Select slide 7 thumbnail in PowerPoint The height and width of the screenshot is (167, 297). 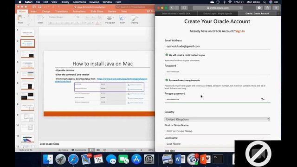tap(27, 96)
